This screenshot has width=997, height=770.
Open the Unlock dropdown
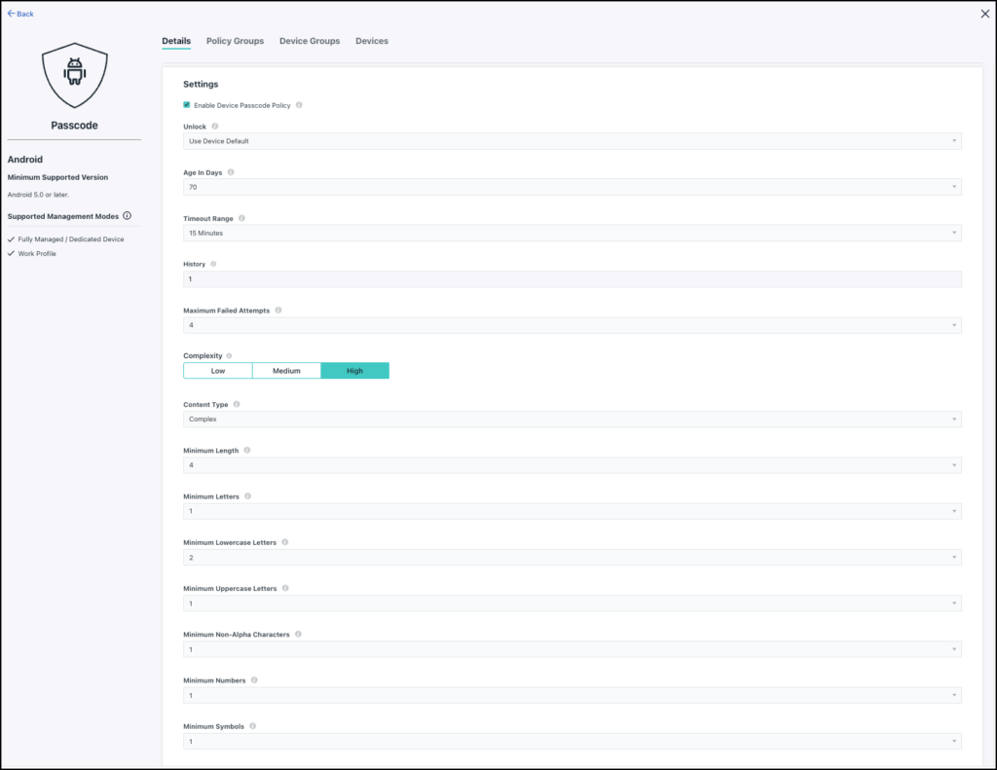[x=572, y=141]
